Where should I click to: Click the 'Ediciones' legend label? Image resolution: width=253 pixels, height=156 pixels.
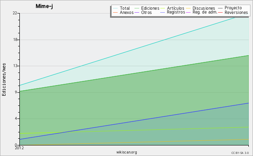150,8
